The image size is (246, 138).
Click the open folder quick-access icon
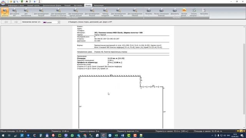pyautogui.click(x=11, y=2)
